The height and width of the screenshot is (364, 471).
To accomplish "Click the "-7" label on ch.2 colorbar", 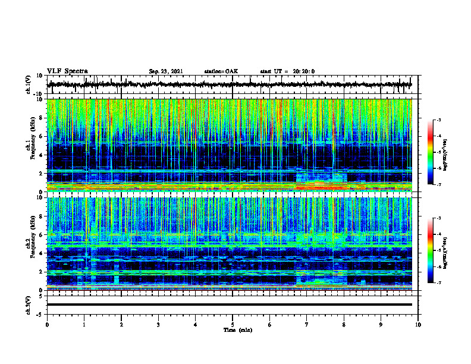I will coord(439,283).
